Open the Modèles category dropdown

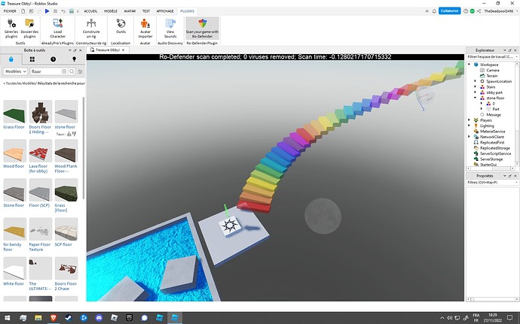pyautogui.click(x=15, y=71)
